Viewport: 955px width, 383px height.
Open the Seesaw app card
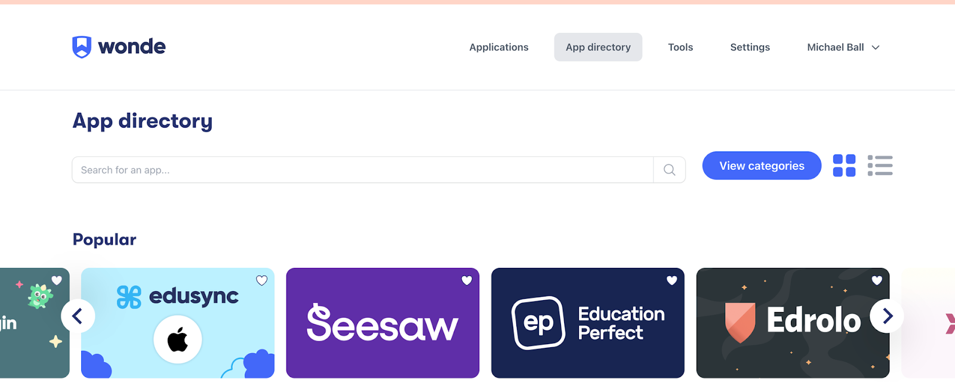(383, 325)
